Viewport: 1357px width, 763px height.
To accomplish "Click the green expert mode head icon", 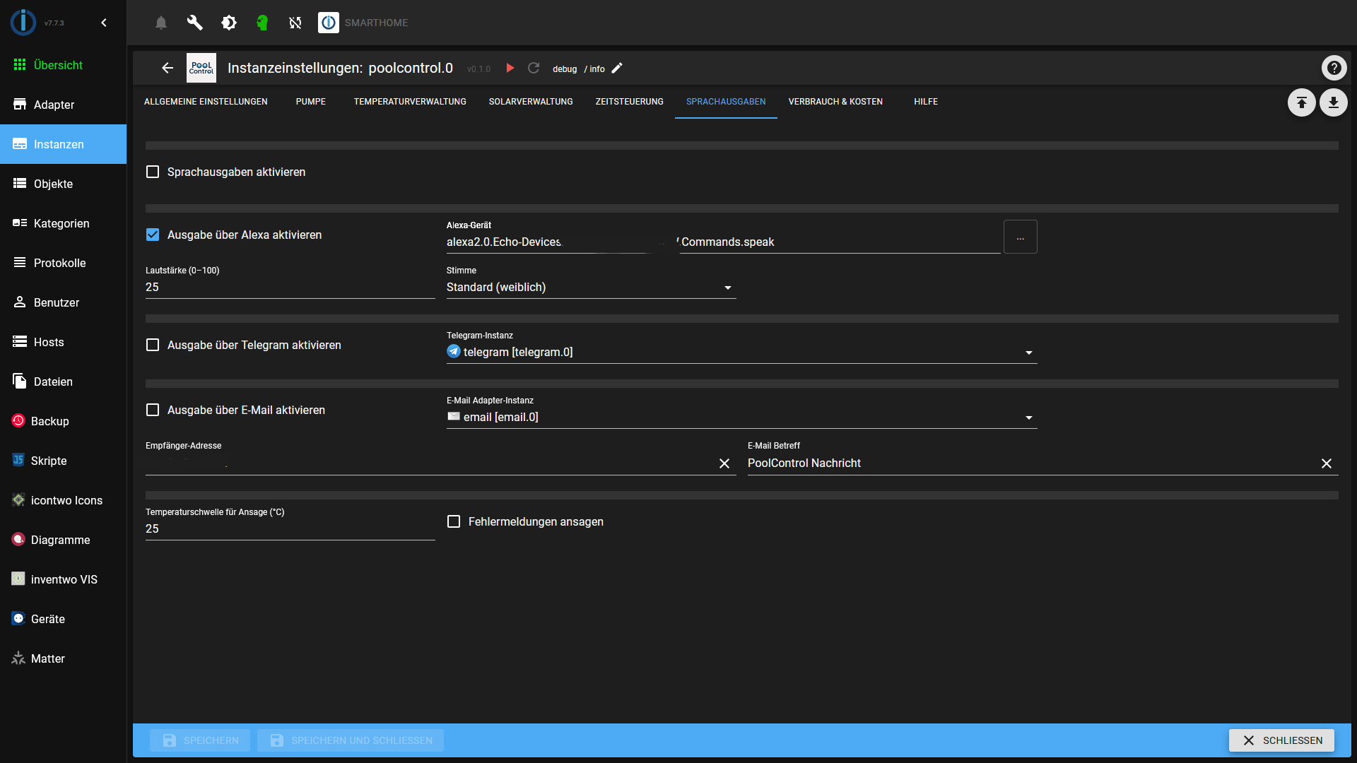I will tap(262, 23).
